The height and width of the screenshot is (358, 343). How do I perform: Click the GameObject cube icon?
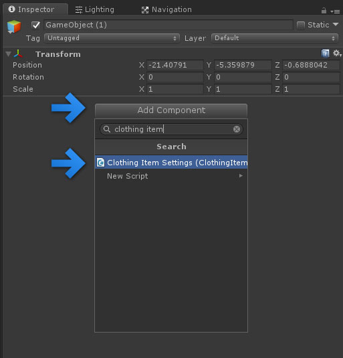coord(14,27)
